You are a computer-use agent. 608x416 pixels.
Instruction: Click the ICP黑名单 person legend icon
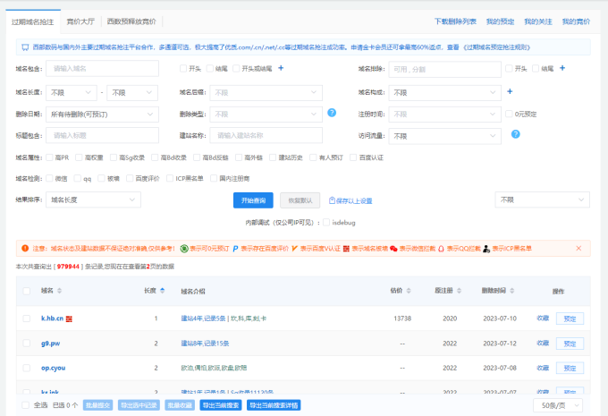point(486,249)
